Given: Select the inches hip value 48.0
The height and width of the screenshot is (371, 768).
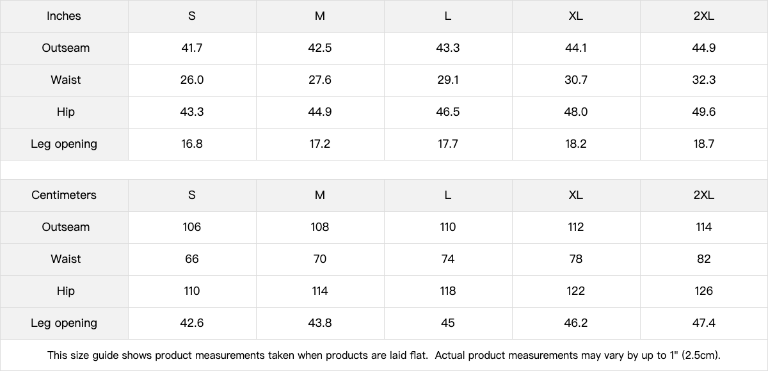Looking at the screenshot, I should click(576, 112).
